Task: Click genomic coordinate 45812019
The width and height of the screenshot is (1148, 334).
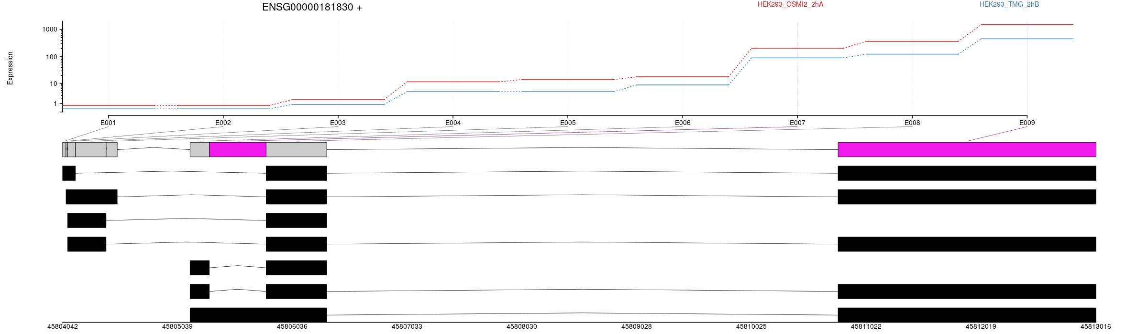Action: (x=981, y=327)
